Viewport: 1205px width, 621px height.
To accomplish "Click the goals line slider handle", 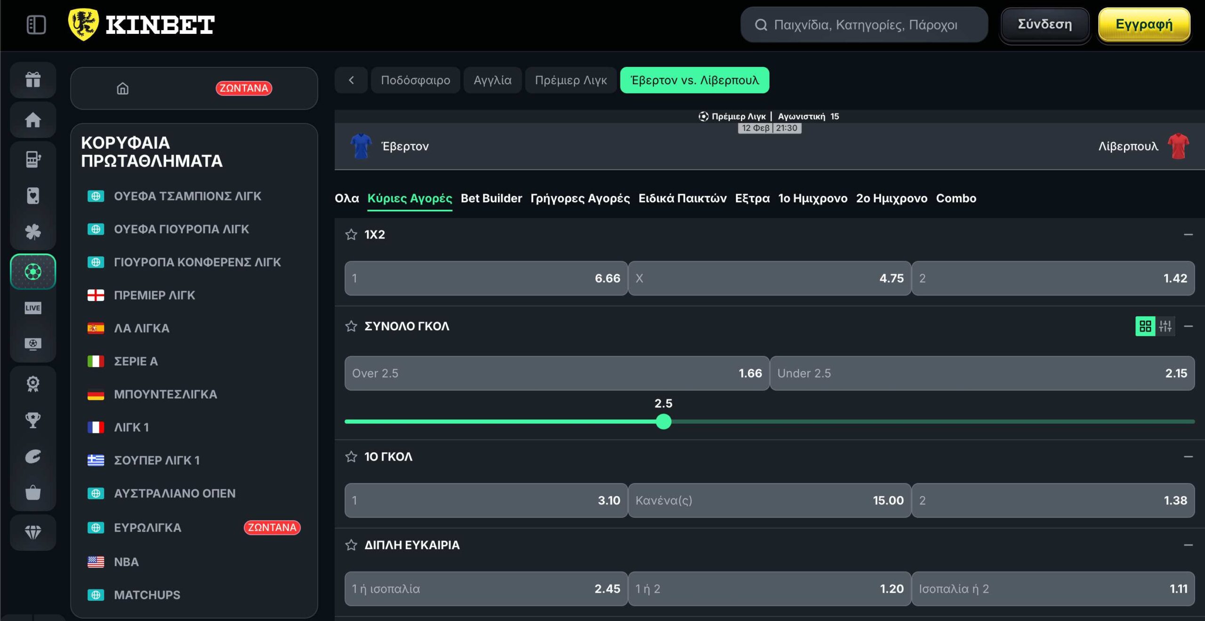I will [x=663, y=422].
